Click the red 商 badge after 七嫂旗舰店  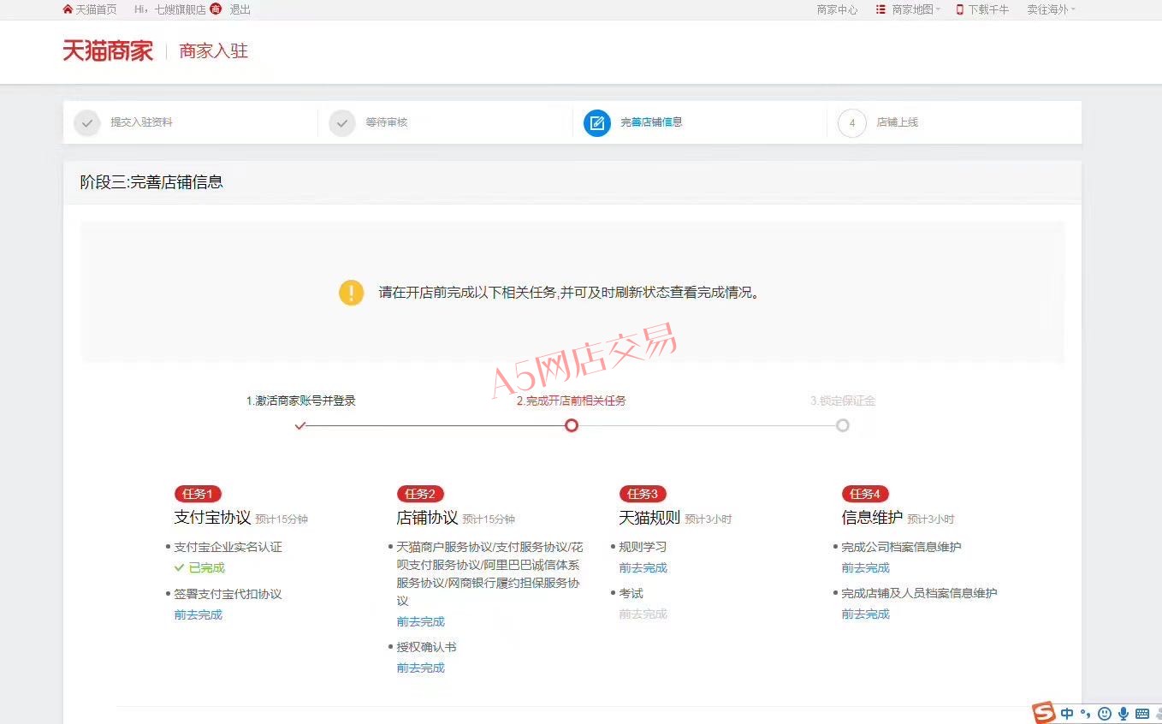215,9
